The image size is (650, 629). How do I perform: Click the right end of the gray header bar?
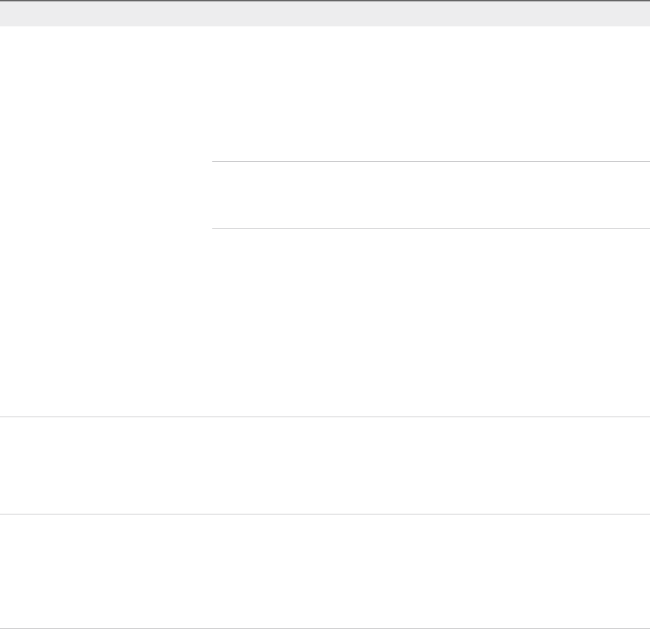tap(642, 14)
